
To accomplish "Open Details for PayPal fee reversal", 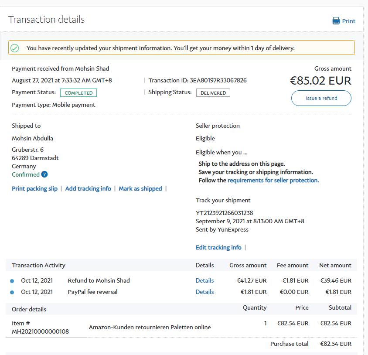I will pos(204,292).
